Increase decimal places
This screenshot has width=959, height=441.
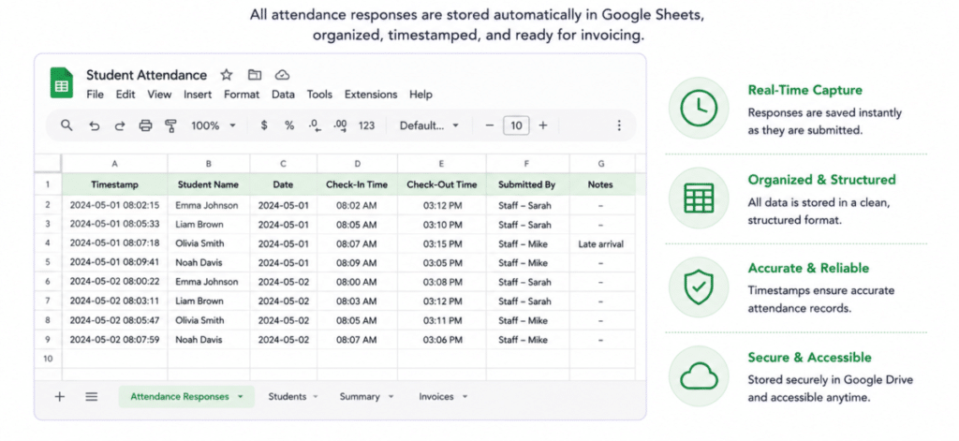[340, 125]
